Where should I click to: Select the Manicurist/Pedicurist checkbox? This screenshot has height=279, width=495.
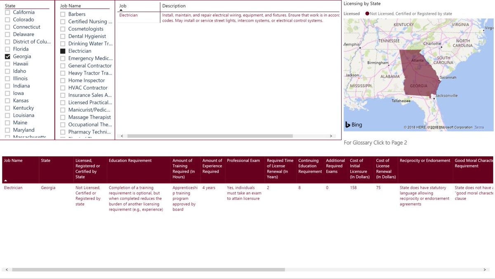[x=63, y=110]
